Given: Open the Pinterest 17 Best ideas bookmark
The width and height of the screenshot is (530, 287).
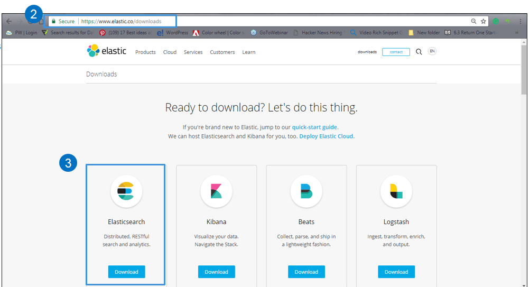Looking at the screenshot, I should [x=125, y=33].
